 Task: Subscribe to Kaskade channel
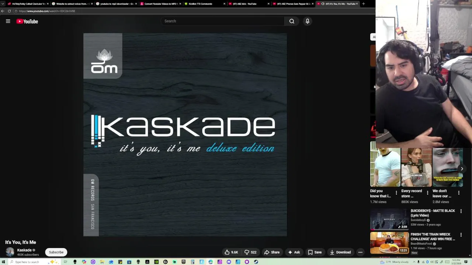tap(56, 252)
